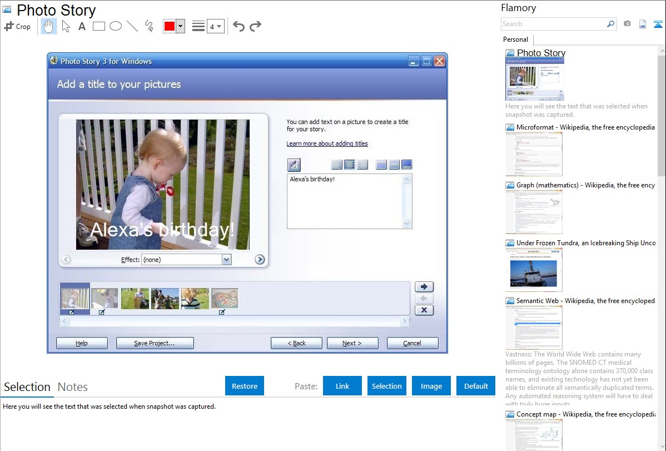The image size is (666, 451).
Task: Click the line thickness icon
Action: point(198,26)
